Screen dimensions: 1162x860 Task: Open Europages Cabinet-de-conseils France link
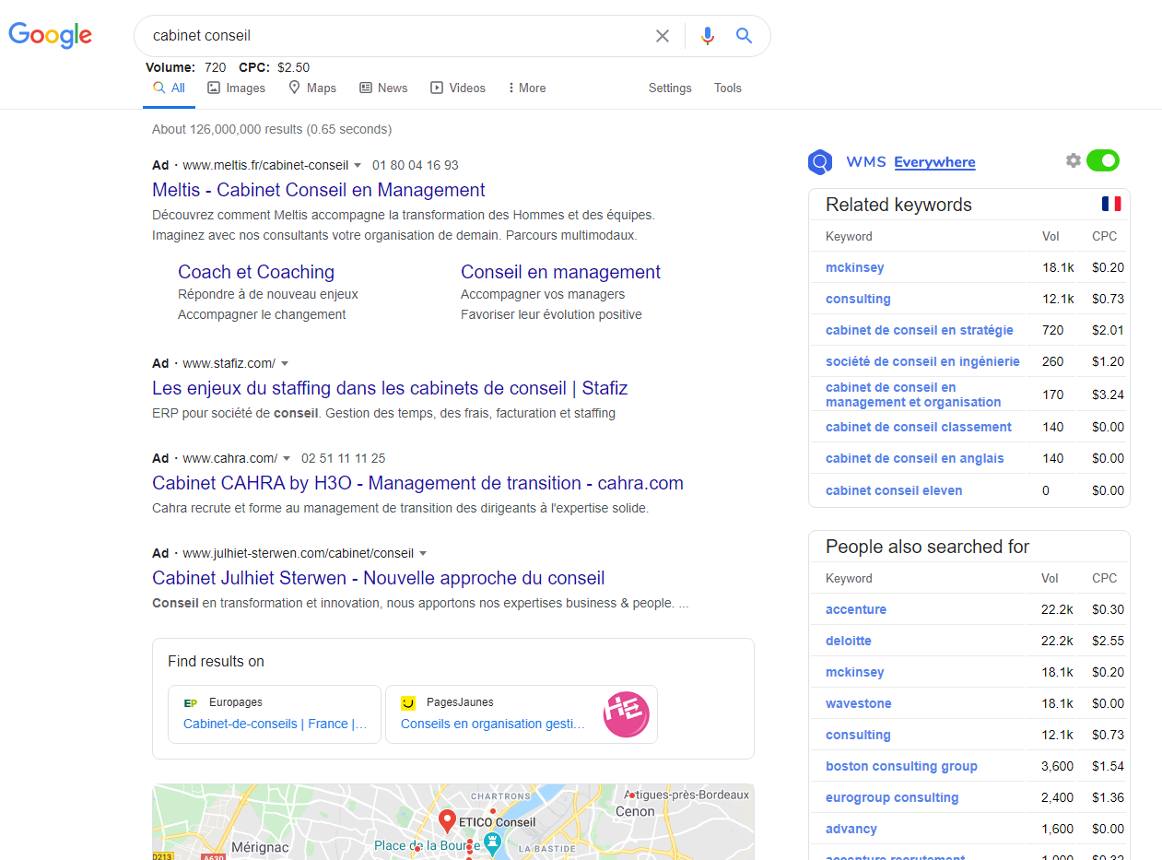276,725
